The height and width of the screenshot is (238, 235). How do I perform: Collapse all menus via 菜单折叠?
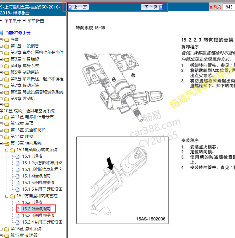[36, 21]
